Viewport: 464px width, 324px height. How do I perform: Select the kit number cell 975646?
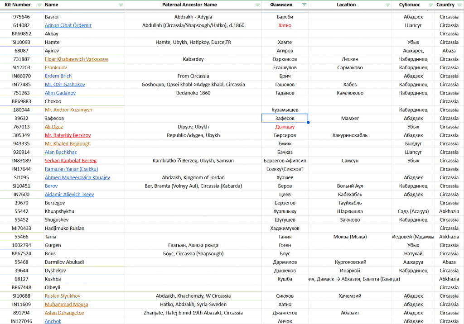pyautogui.click(x=21, y=17)
